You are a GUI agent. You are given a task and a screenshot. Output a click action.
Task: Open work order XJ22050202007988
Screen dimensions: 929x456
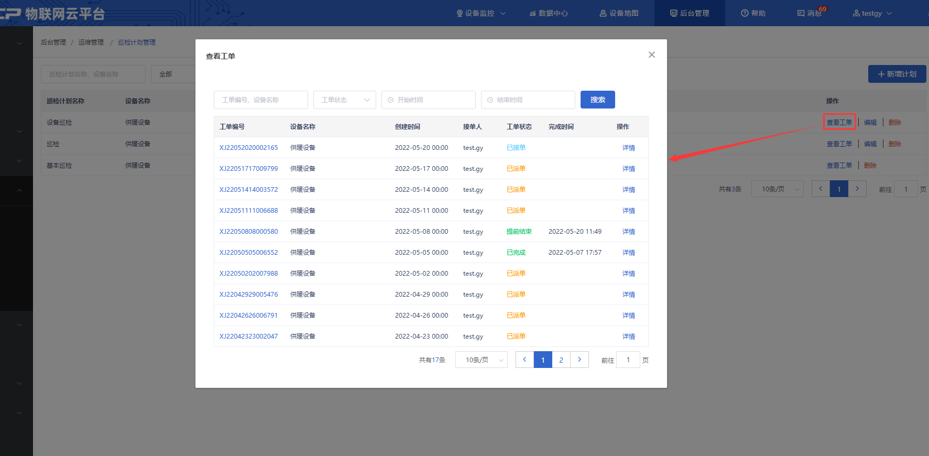click(x=248, y=274)
